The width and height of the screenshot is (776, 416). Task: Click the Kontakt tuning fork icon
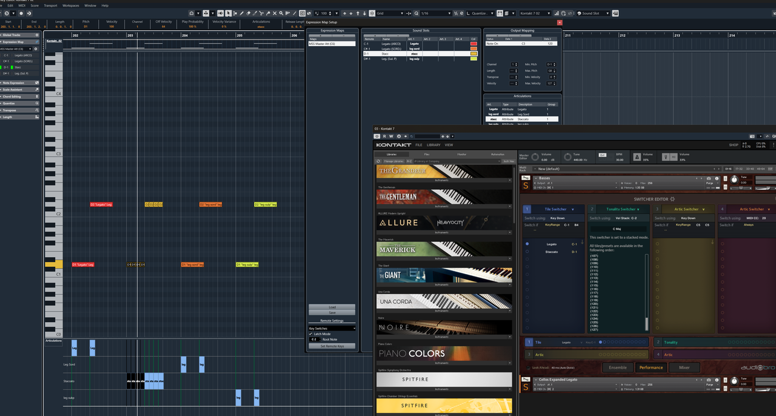click(666, 157)
